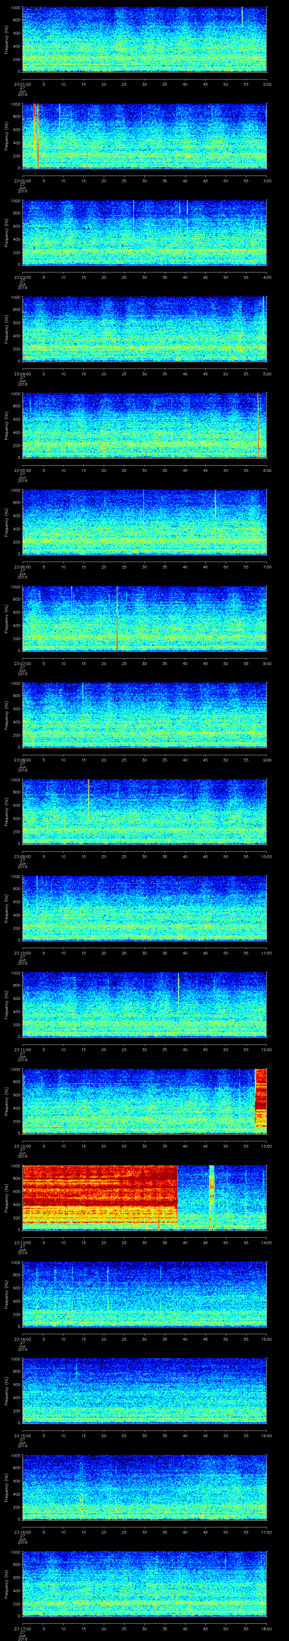
Task: Click the '23:01:00' start time label
Action: point(22,84)
